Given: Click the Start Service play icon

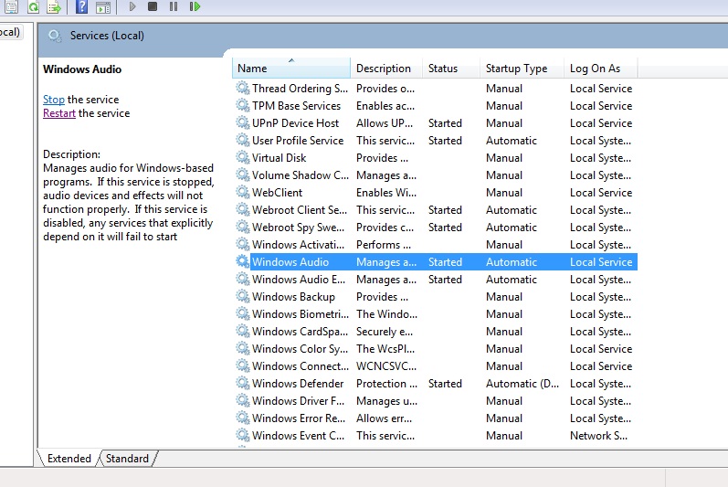Looking at the screenshot, I should pyautogui.click(x=132, y=6).
